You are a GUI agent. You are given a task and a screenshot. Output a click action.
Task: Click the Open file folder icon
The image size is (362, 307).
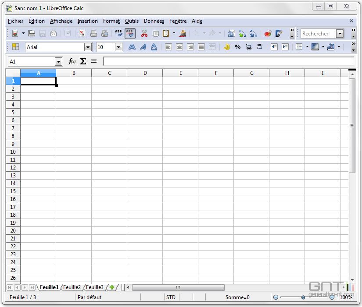[32, 33]
